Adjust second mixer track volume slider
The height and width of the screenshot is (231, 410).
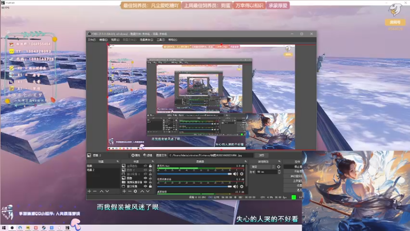194,186
